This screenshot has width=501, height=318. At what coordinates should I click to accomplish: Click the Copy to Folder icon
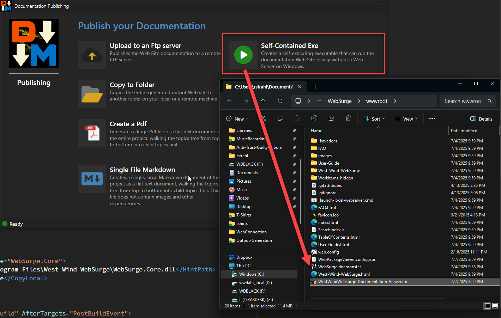click(92, 94)
